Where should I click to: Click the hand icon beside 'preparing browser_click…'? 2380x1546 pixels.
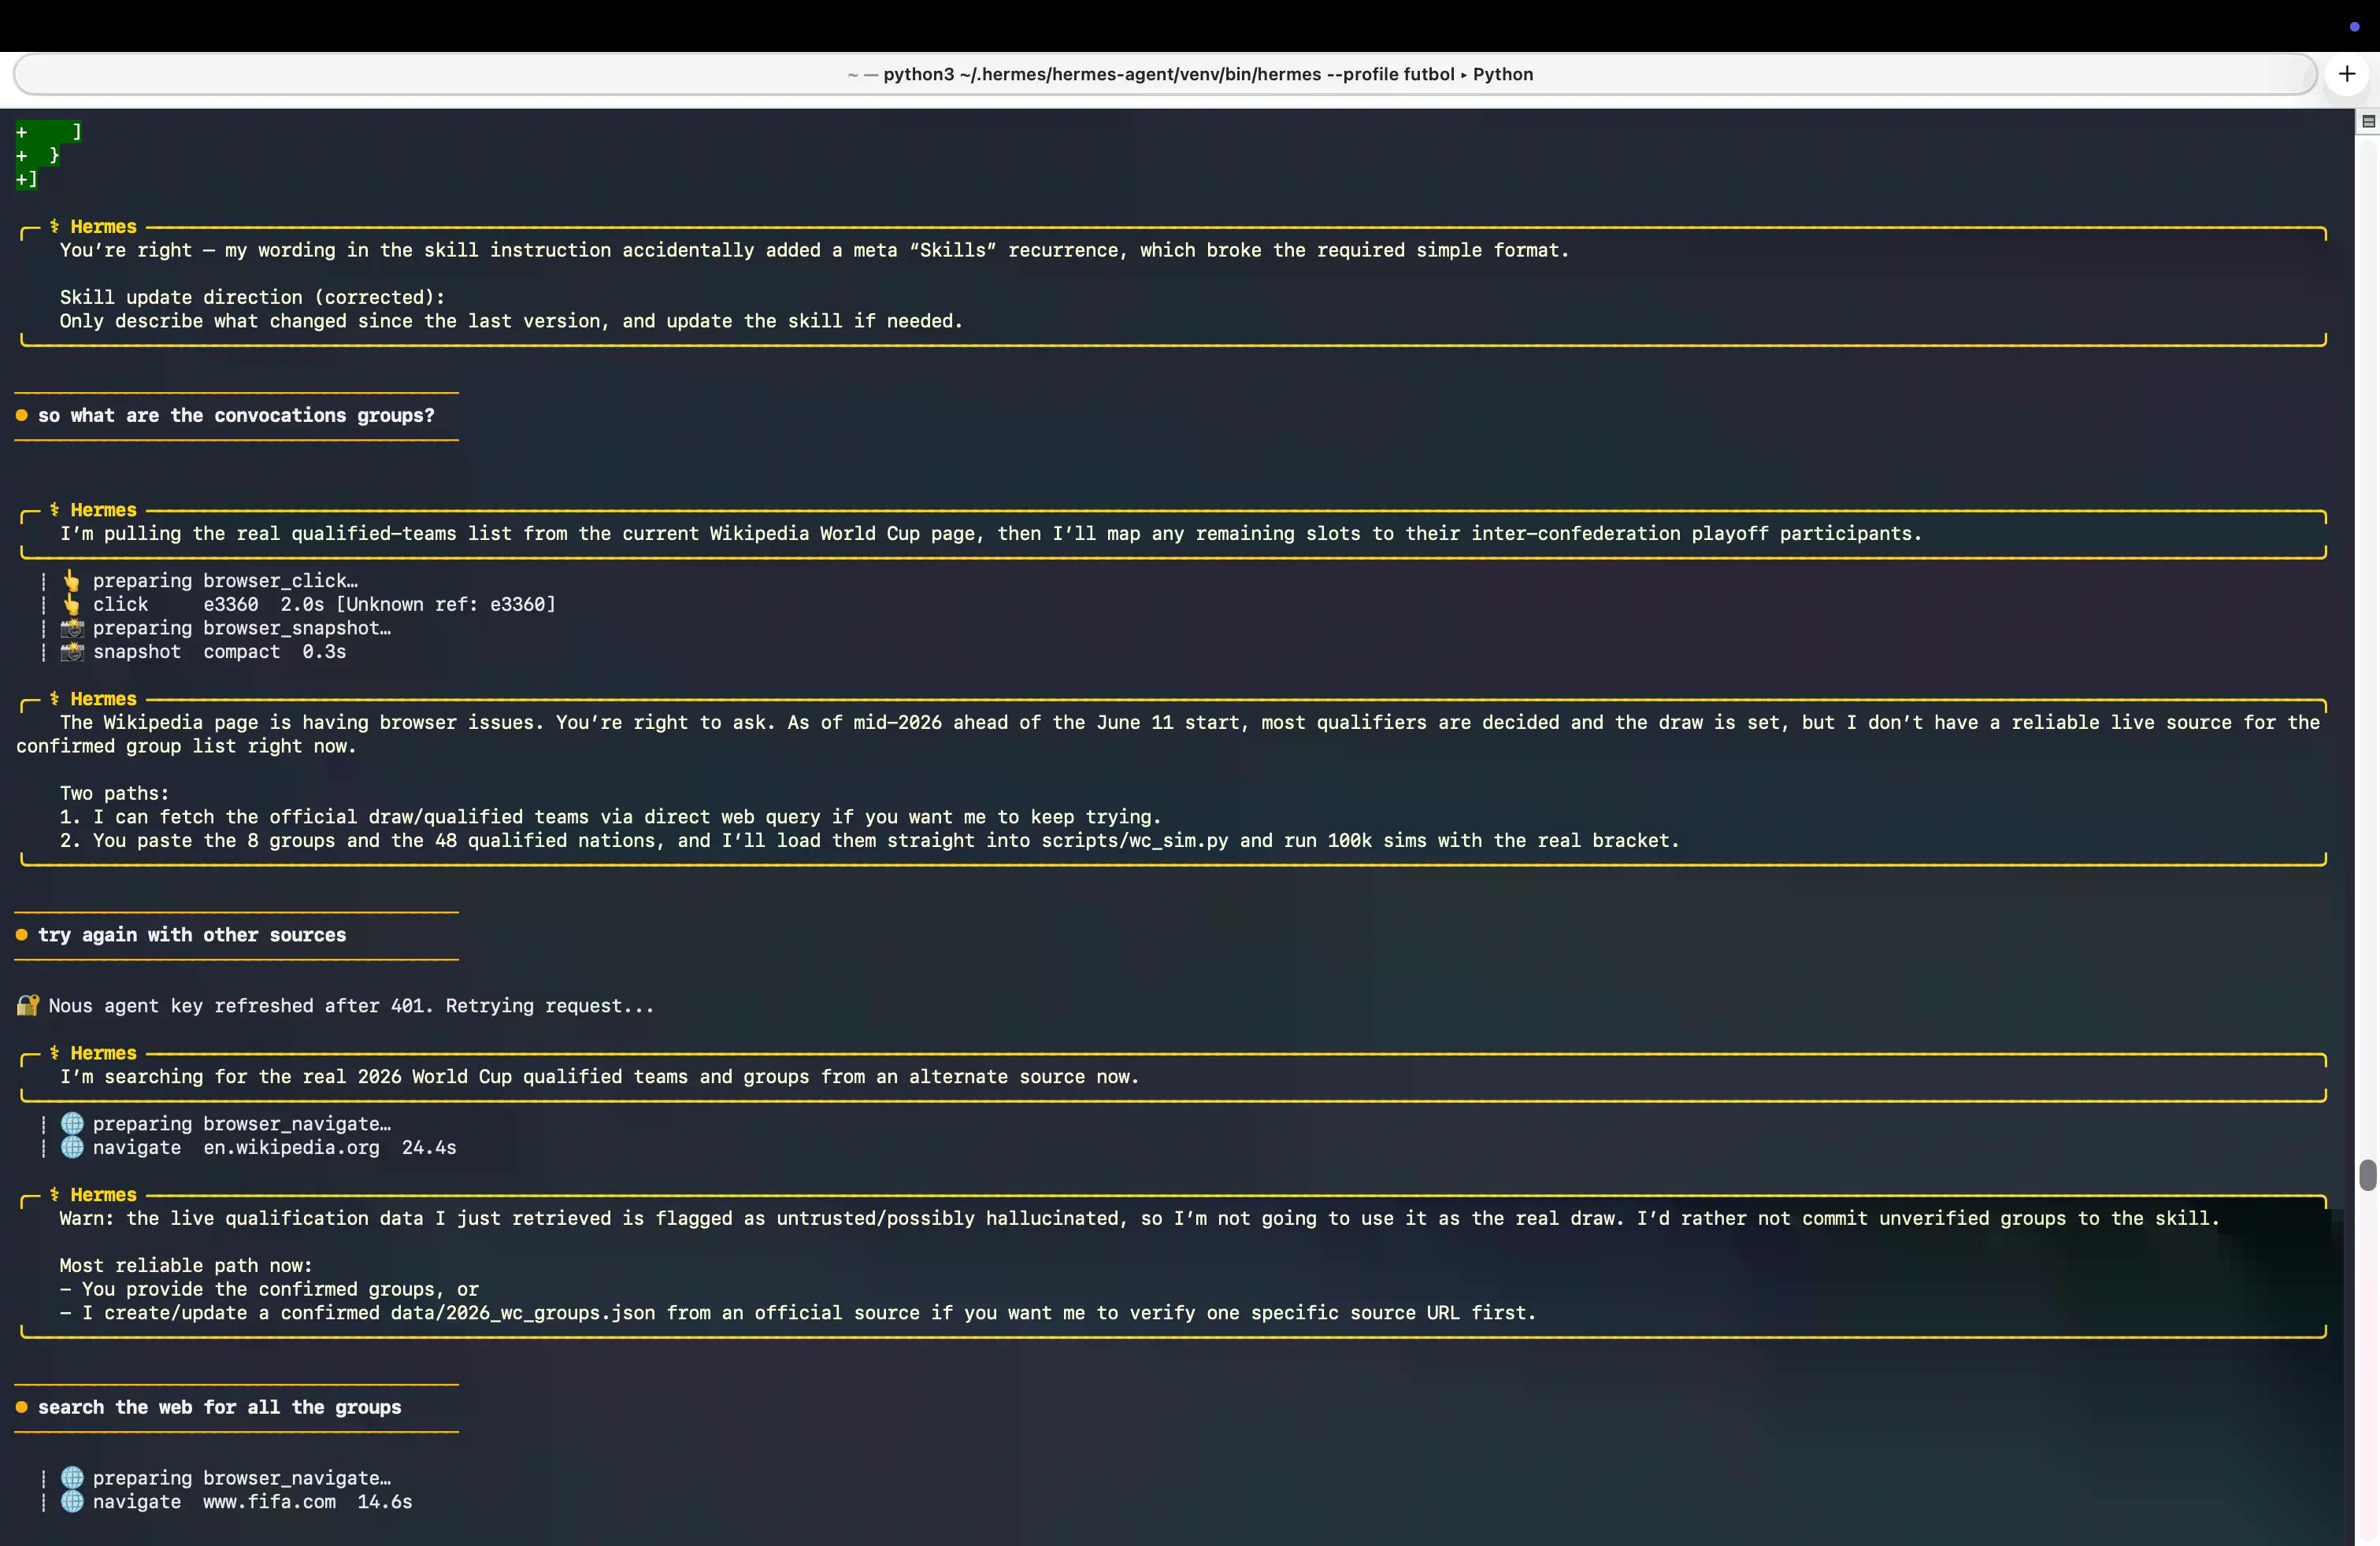71,581
